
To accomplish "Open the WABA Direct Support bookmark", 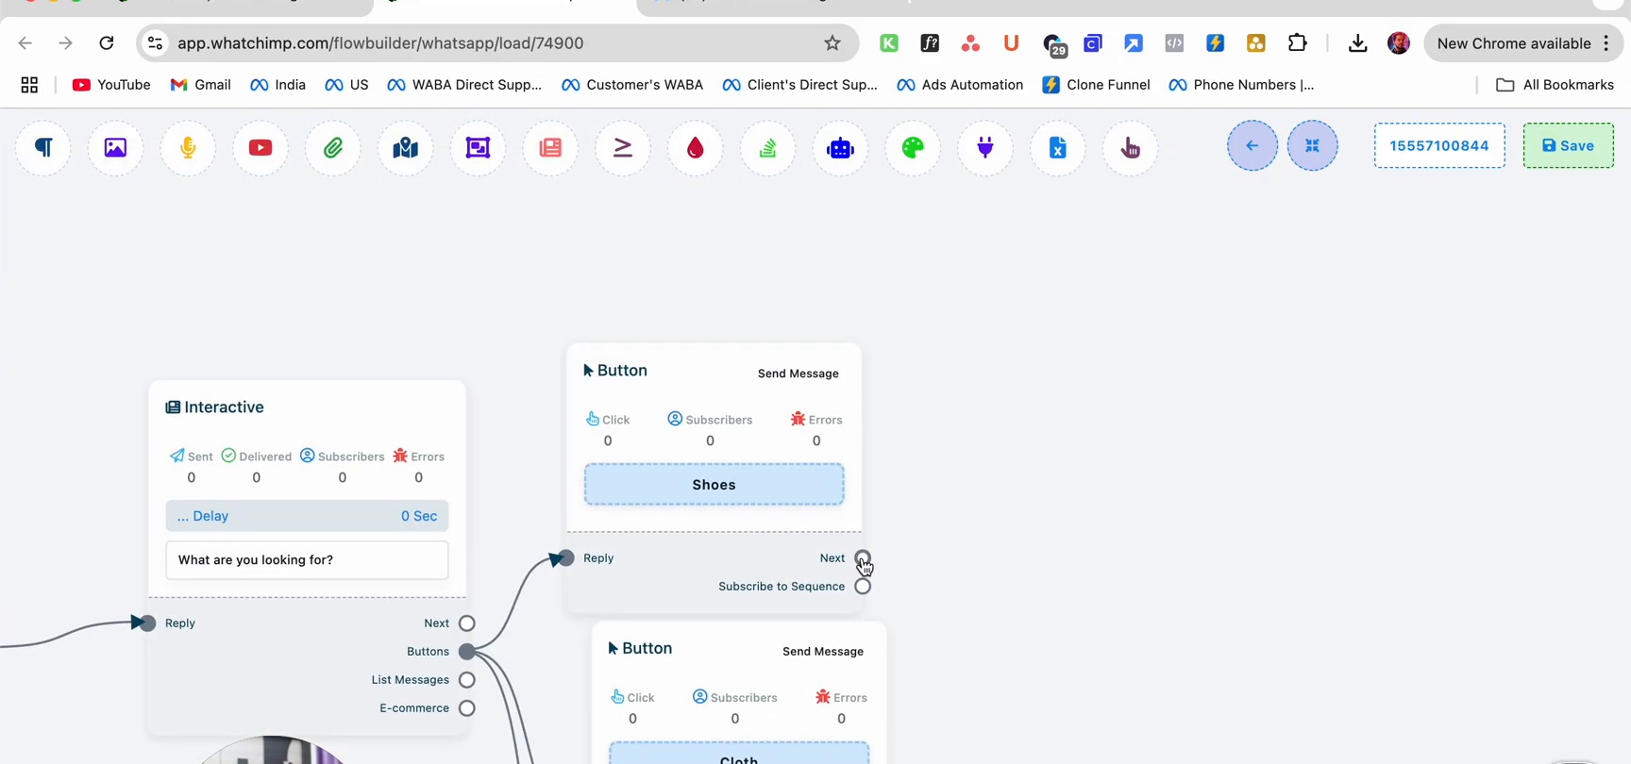I will 464,85.
